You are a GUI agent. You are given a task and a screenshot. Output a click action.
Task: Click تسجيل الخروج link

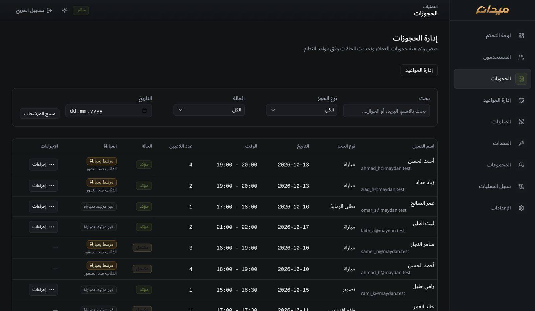point(34,10)
